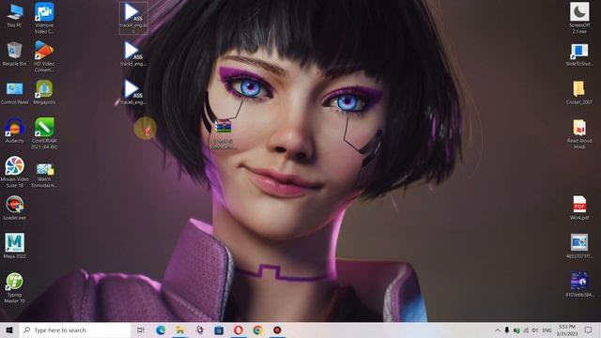
Task: Open the Work.pdf file
Action: [x=579, y=208]
